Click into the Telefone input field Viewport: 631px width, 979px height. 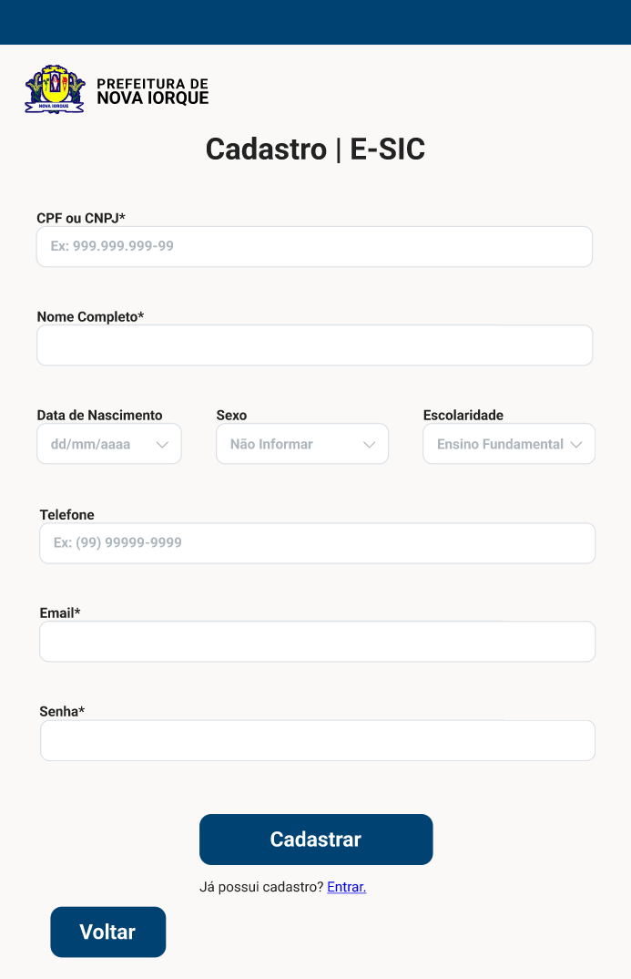pos(318,543)
